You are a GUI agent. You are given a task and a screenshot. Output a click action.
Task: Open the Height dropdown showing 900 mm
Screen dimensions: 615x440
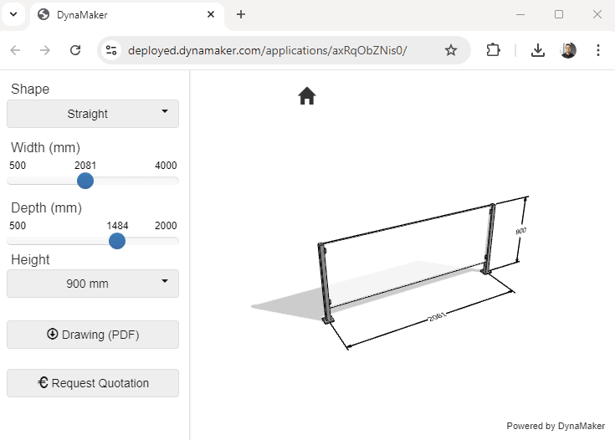point(93,284)
